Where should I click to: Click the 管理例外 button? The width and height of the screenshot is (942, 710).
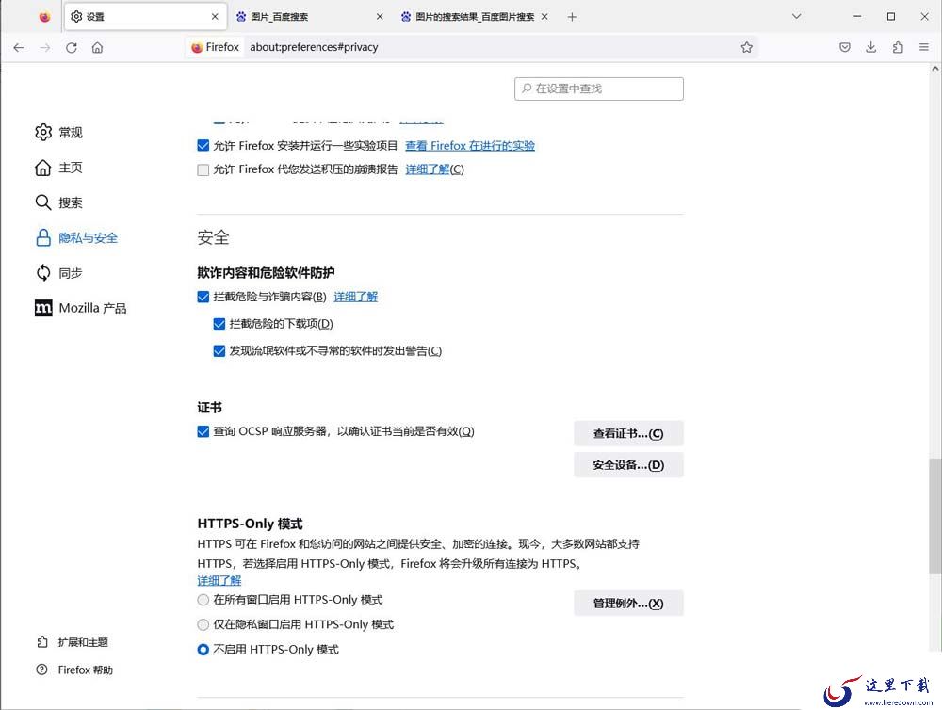pos(628,604)
